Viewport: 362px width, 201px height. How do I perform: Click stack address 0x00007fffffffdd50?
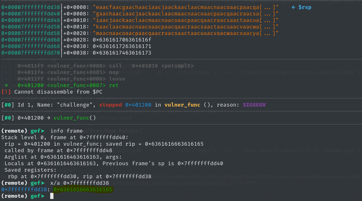click(31, 27)
